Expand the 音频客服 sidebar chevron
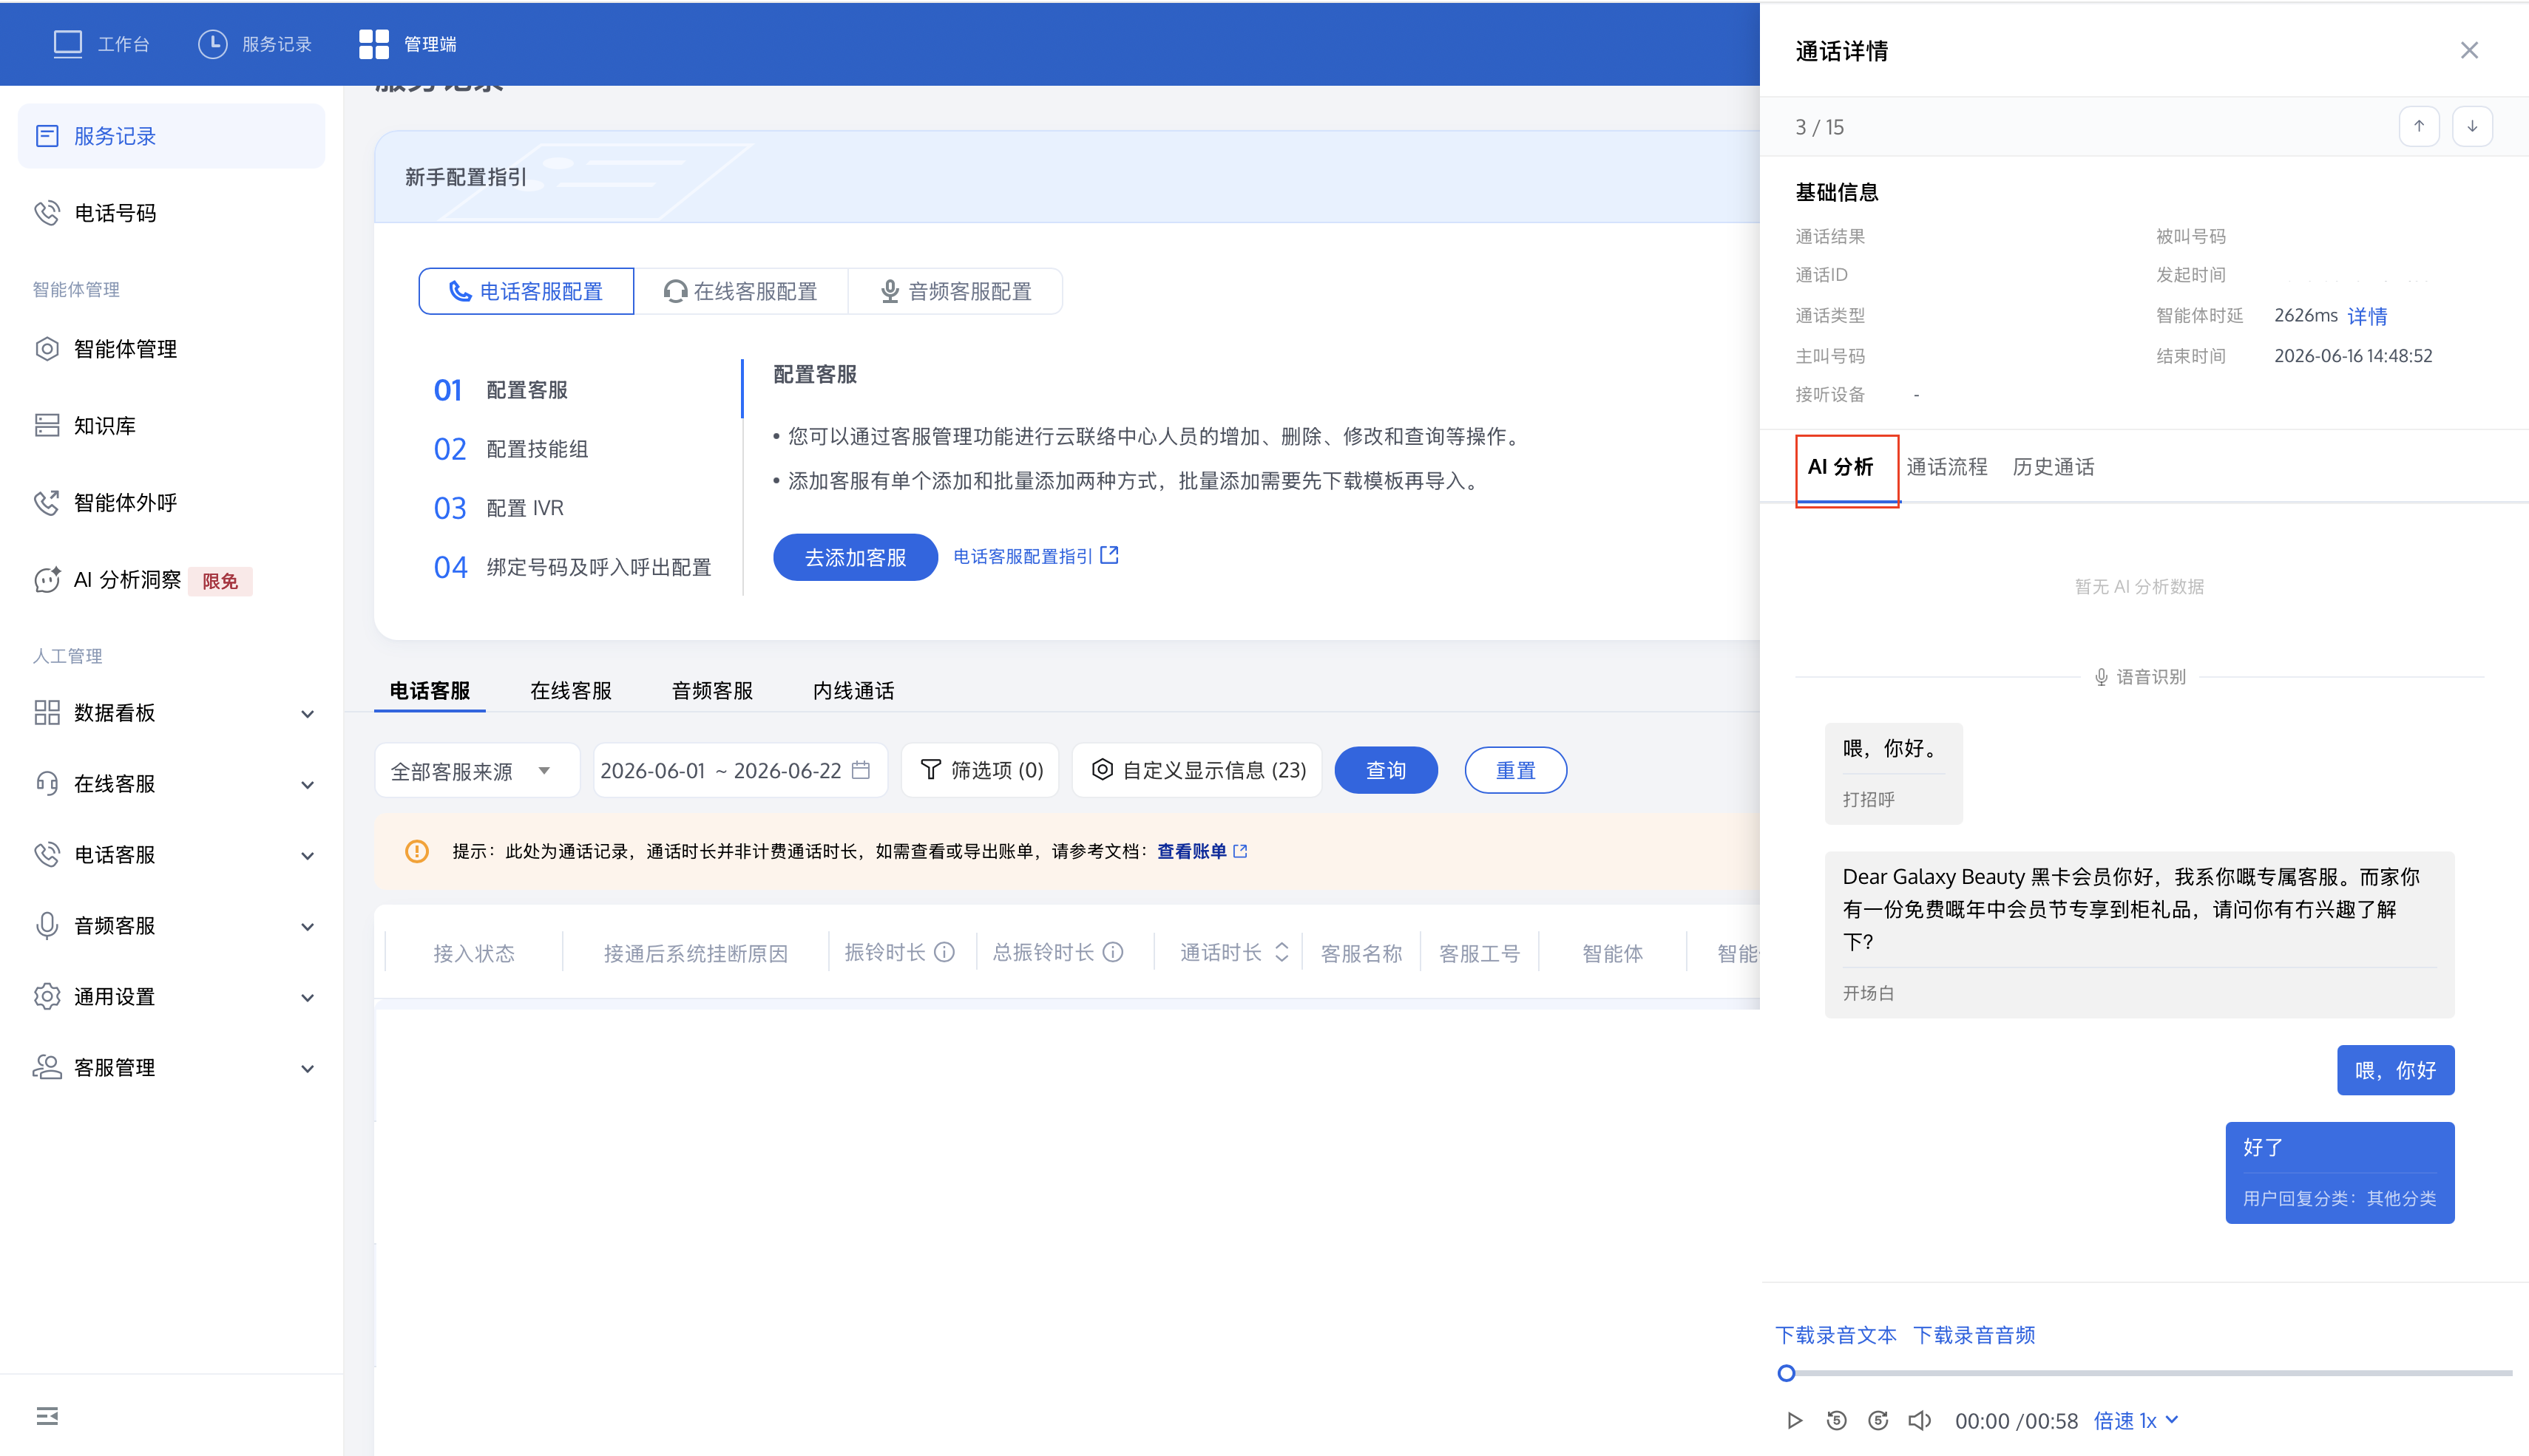The width and height of the screenshot is (2529, 1456). (308, 927)
